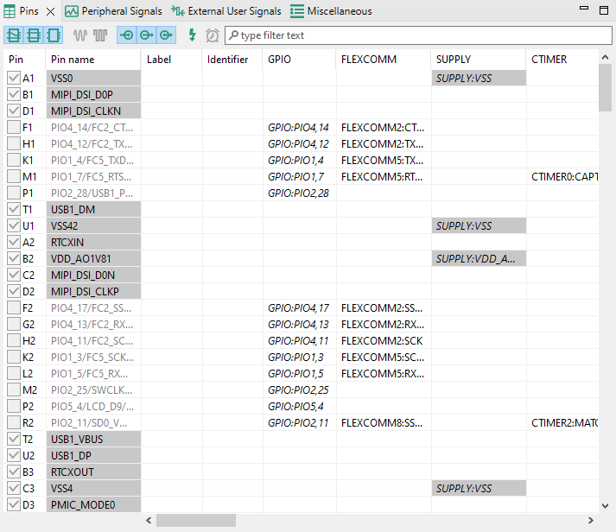Uncheck the T2 USB1_VBUS pin checkbox
This screenshot has width=616, height=532.
(x=14, y=439)
